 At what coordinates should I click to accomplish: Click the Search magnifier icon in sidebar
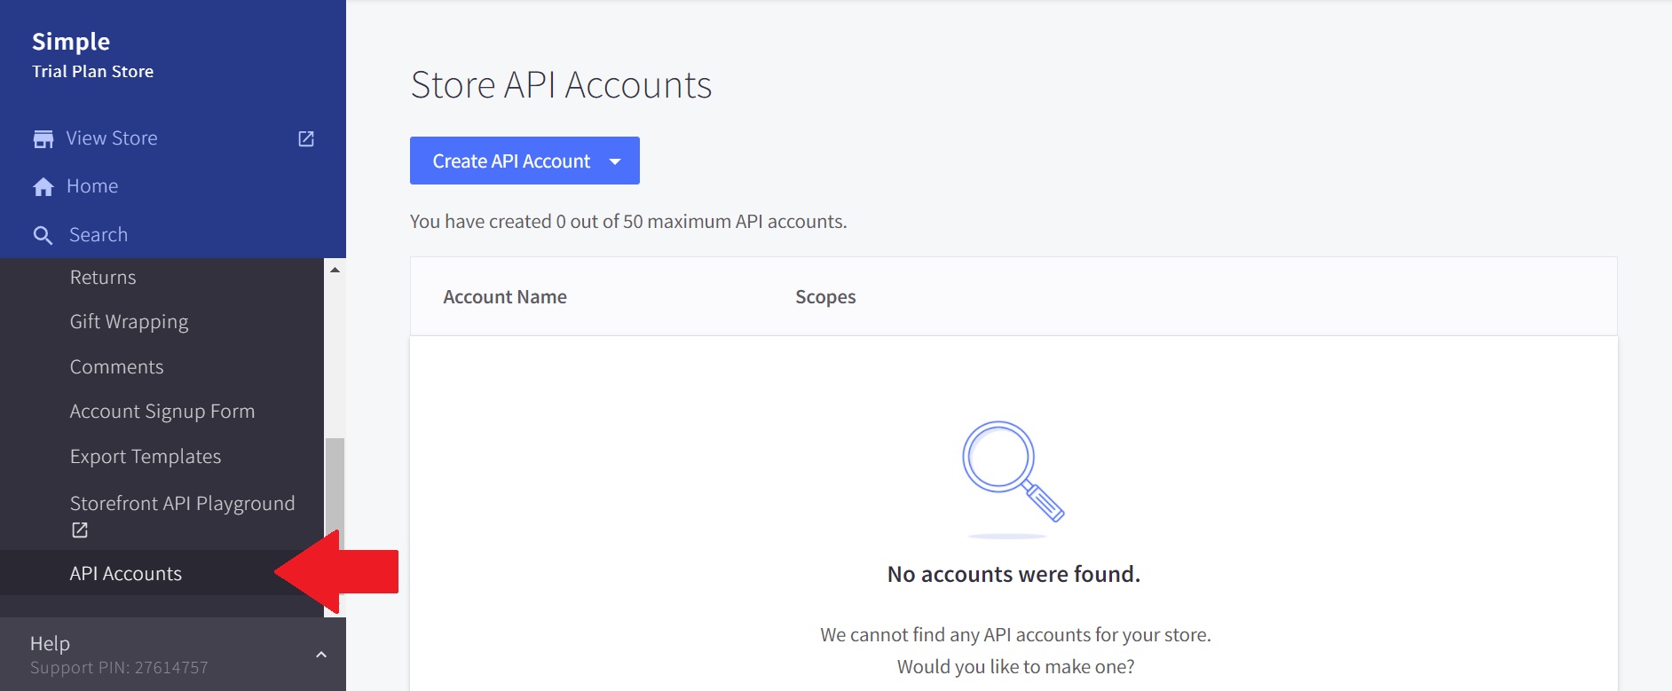[x=43, y=236]
